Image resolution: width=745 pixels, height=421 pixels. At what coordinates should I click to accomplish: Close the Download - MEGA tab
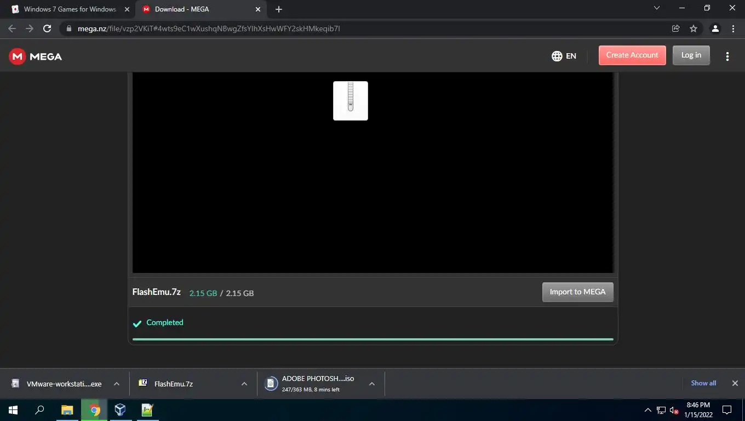coord(258,9)
